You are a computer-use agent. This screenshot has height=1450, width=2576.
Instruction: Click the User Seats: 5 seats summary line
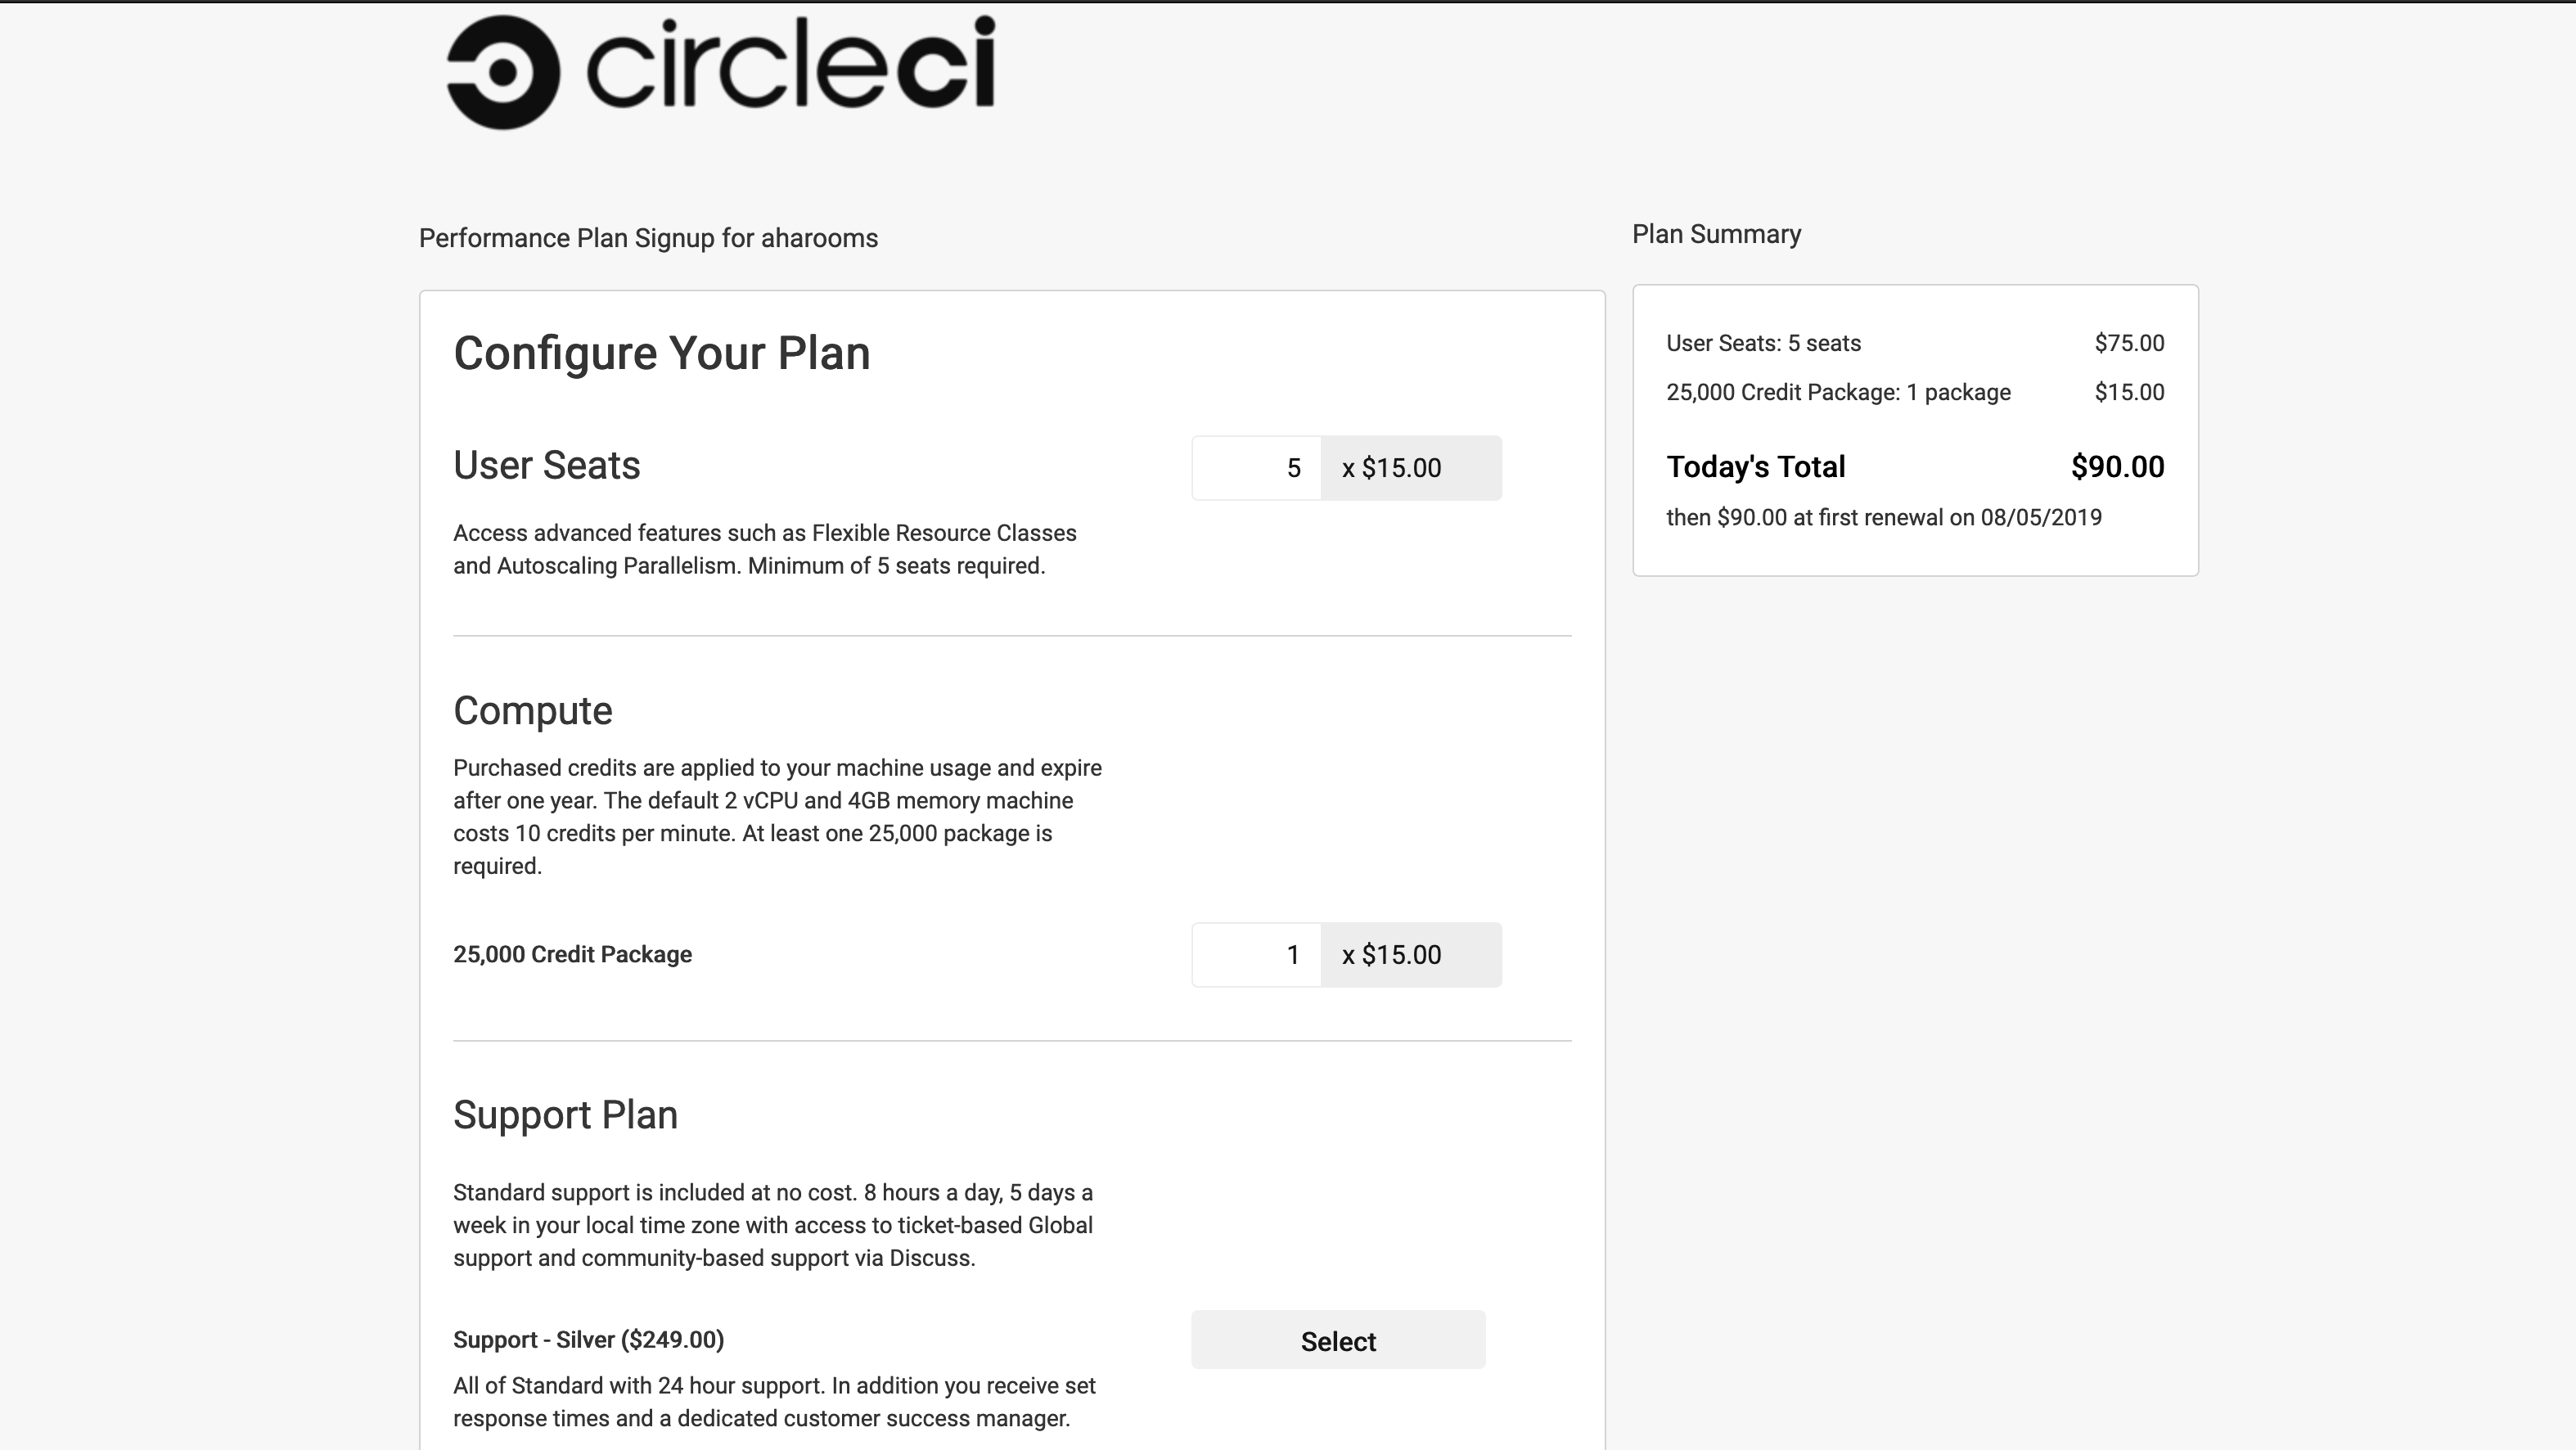(1763, 344)
